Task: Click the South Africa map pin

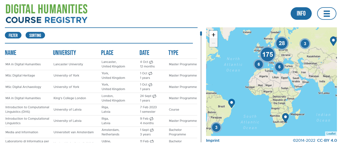Action: coord(285,117)
